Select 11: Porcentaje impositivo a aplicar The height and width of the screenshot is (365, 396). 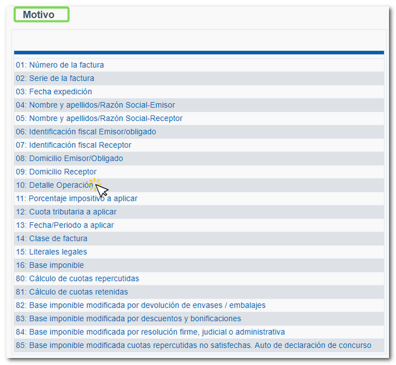(77, 199)
